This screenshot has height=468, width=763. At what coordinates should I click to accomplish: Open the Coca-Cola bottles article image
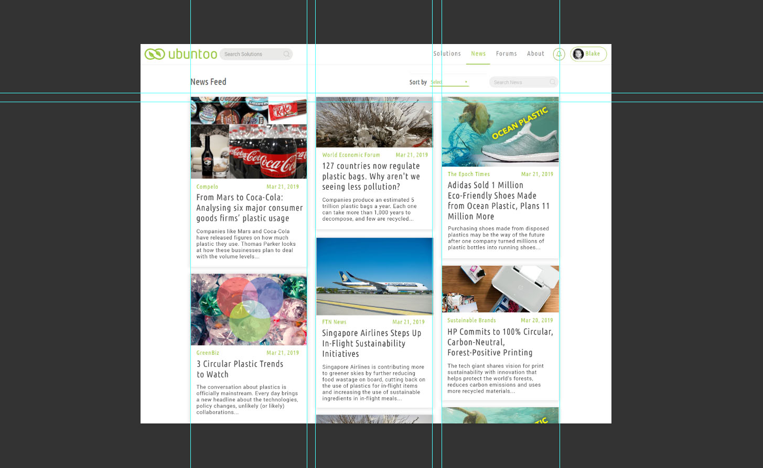pos(249,137)
